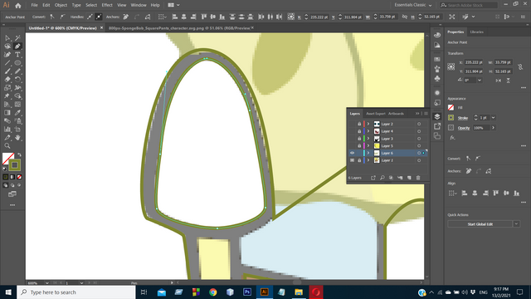Switch to the Artboards tab
Screen dimensions: 531x299
[397, 114]
